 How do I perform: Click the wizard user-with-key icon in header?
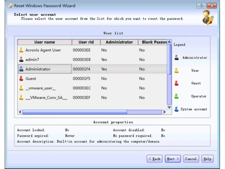(x=208, y=18)
